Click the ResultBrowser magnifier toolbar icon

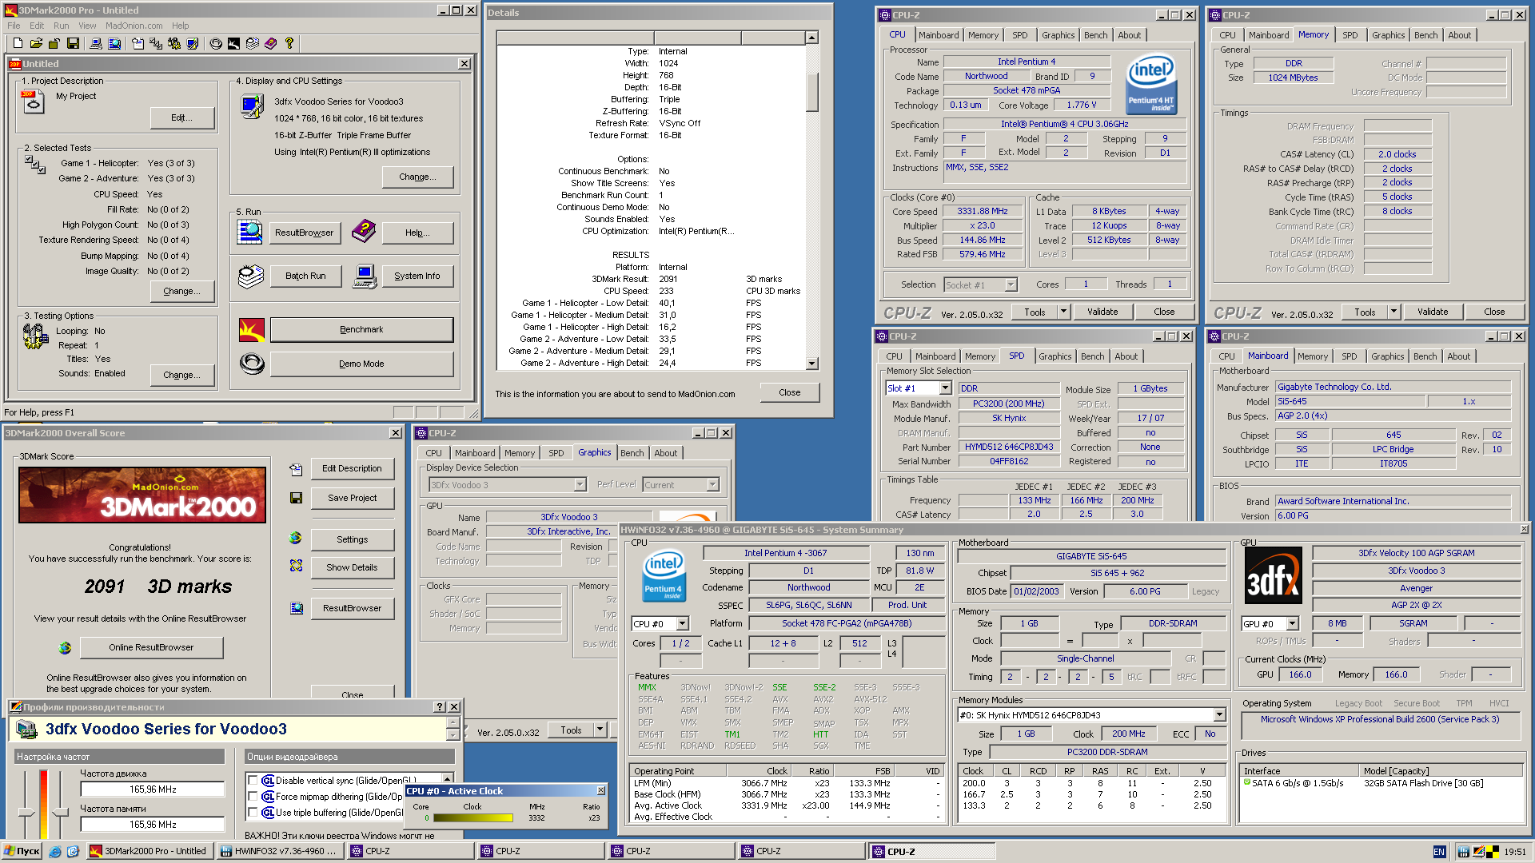[114, 43]
